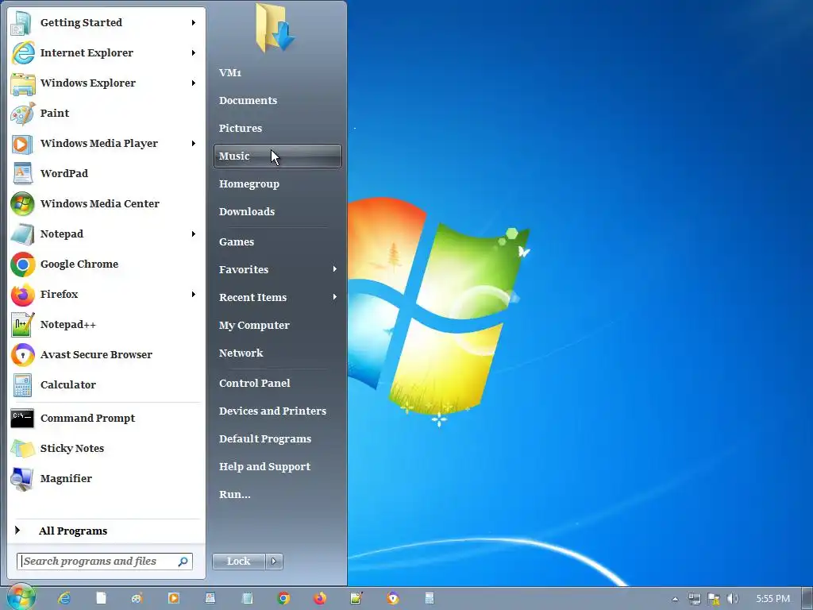This screenshot has height=610, width=813.
Task: Click Google Chrome taskbar icon
Action: coord(283,598)
